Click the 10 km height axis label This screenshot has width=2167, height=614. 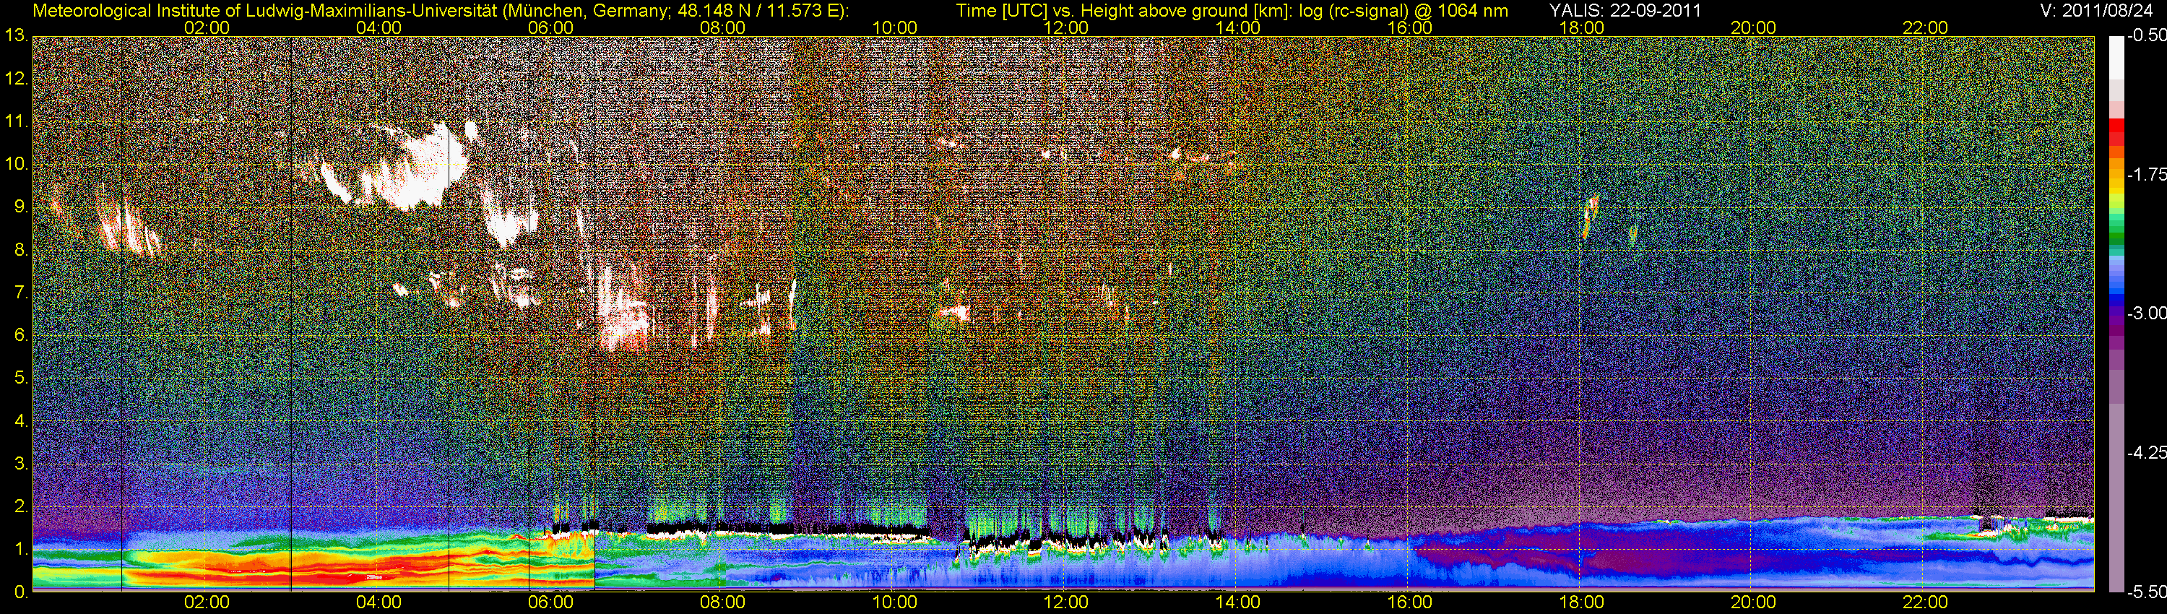(16, 164)
